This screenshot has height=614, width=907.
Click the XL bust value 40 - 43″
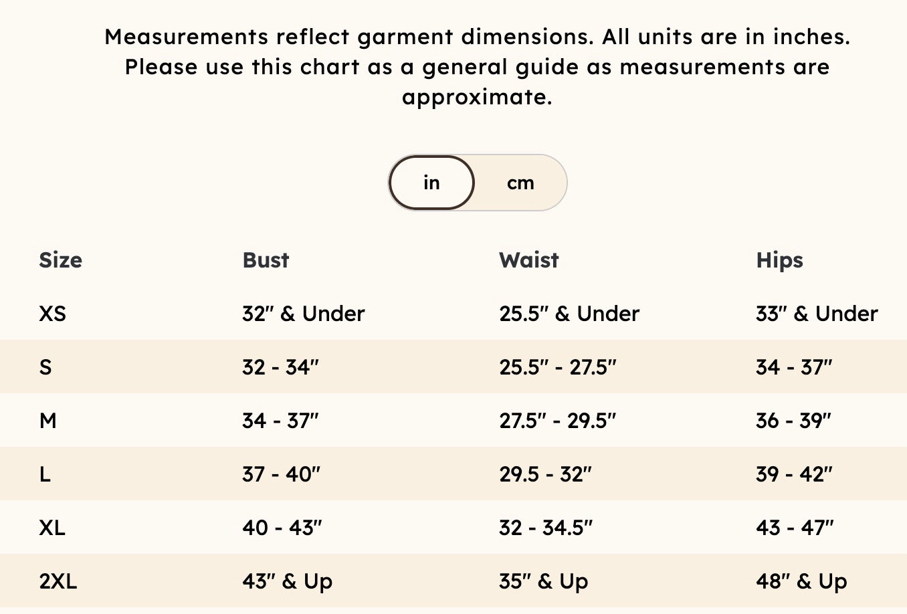(282, 528)
